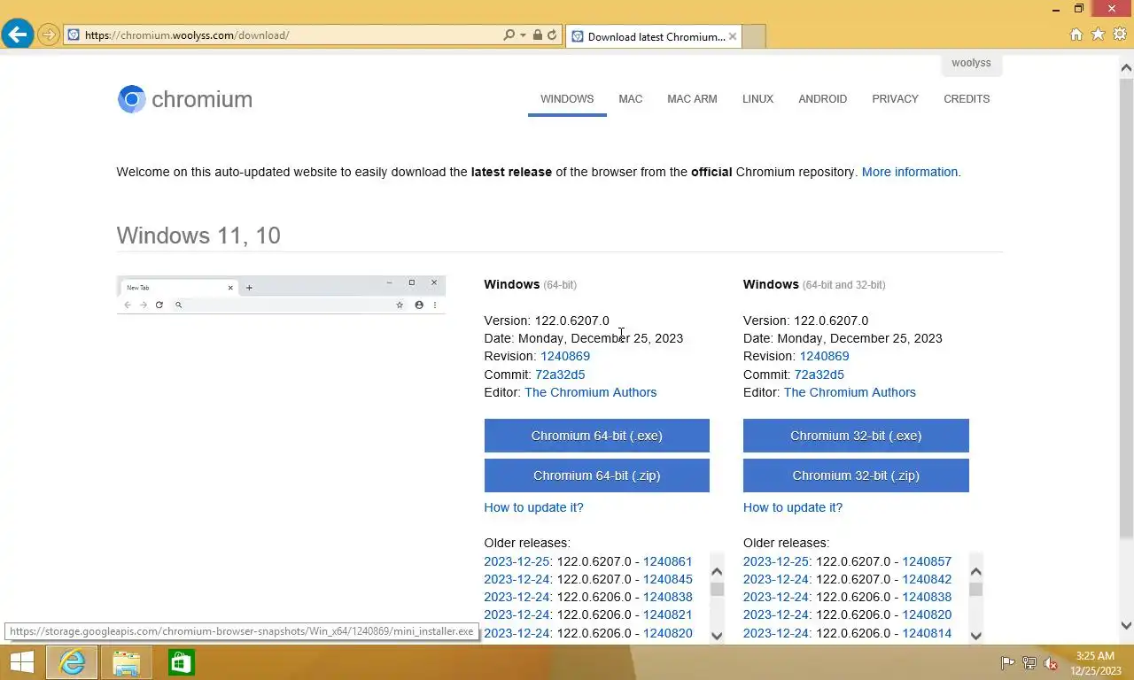
Task: Open Favorites with the star icon
Action: 1098,35
